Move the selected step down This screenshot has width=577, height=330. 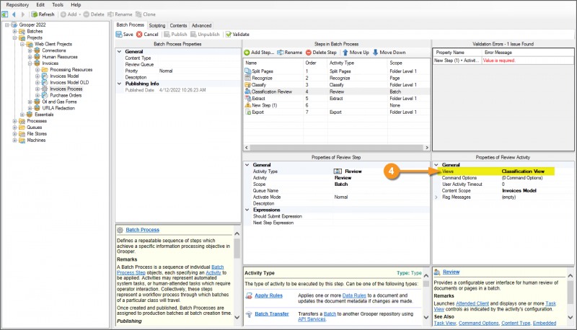(x=388, y=53)
